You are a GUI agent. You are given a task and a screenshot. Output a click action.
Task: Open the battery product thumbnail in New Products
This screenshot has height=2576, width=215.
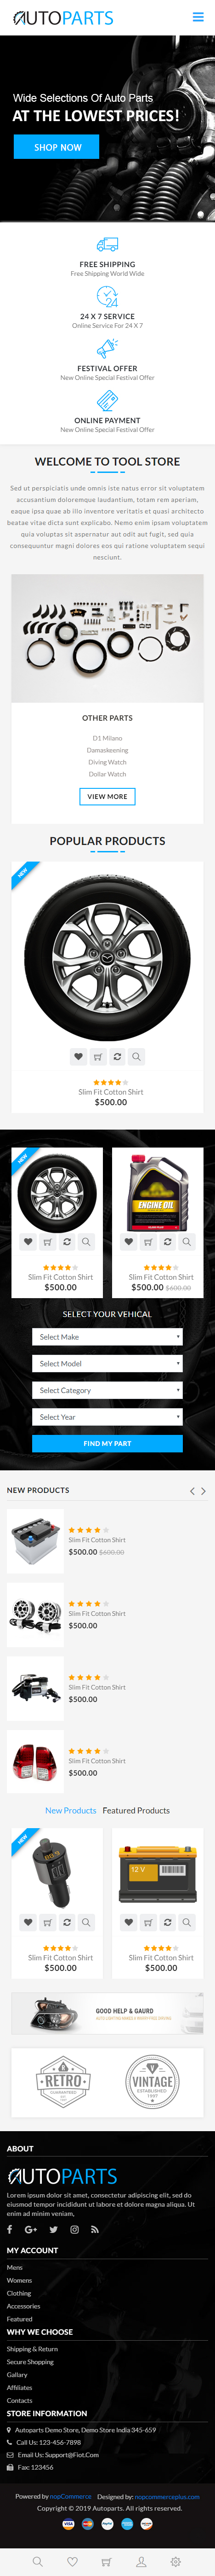click(35, 1541)
